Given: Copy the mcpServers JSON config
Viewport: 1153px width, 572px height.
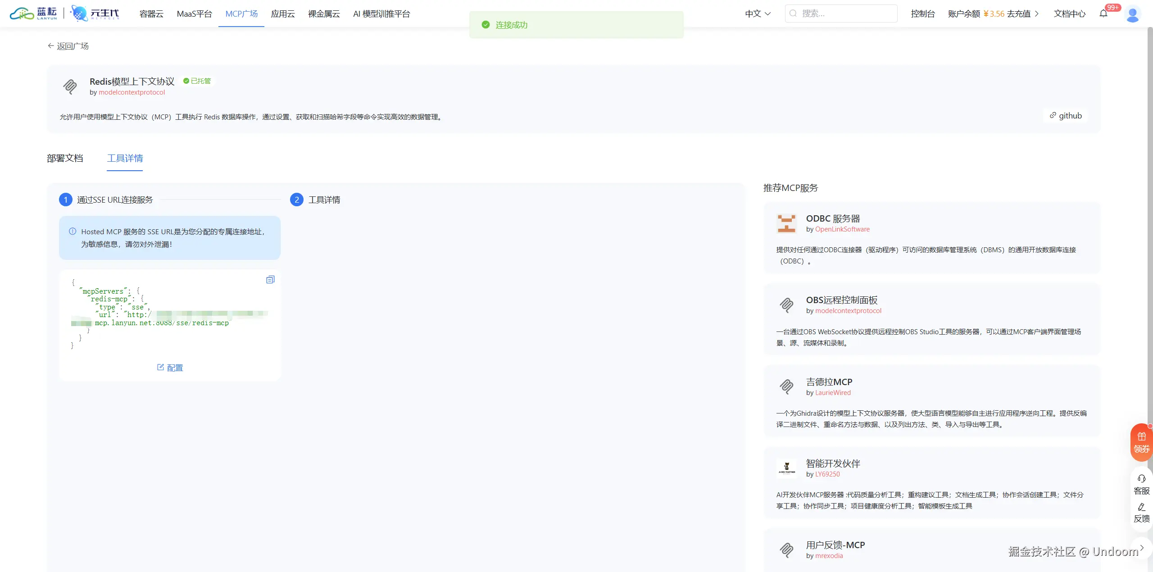Looking at the screenshot, I should click(270, 280).
